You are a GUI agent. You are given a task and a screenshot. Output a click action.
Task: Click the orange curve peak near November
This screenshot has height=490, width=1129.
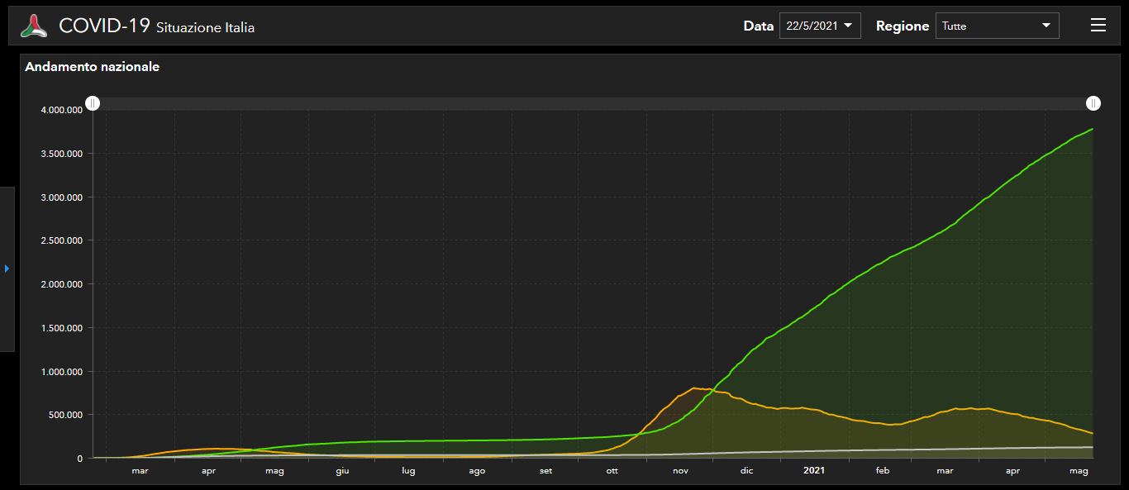point(694,388)
